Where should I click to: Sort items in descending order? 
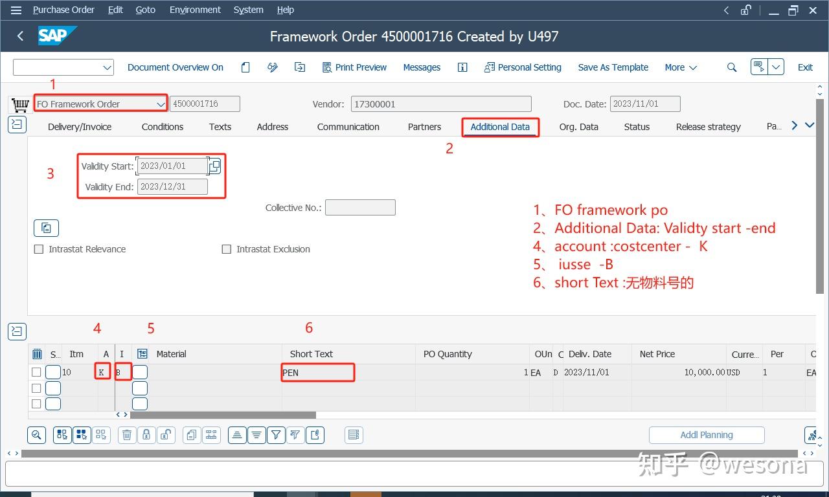click(x=256, y=435)
